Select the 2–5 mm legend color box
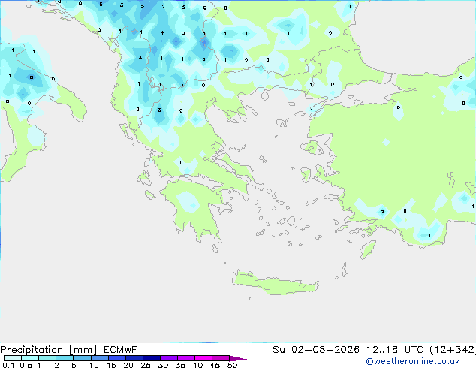Image resolution: width=476 pixels, height=368 pixels. pos(65,358)
